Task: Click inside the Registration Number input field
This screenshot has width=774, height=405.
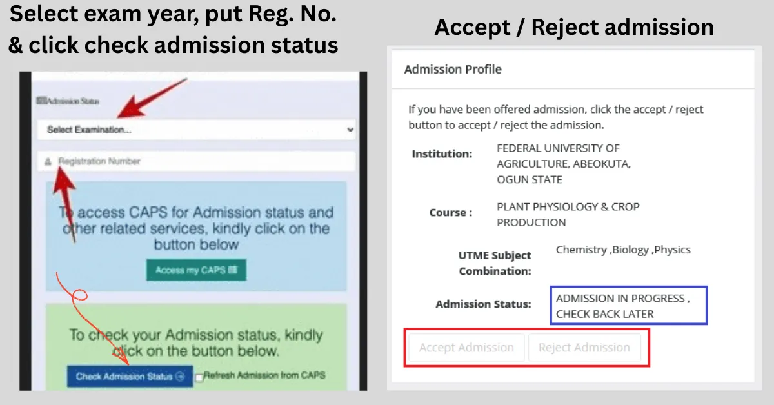Action: 193,161
